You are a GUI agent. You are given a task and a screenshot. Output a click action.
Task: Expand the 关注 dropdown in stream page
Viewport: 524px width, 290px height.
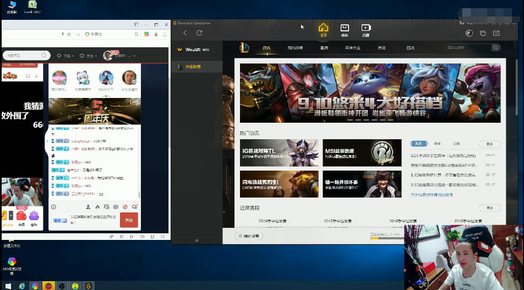click(x=88, y=56)
